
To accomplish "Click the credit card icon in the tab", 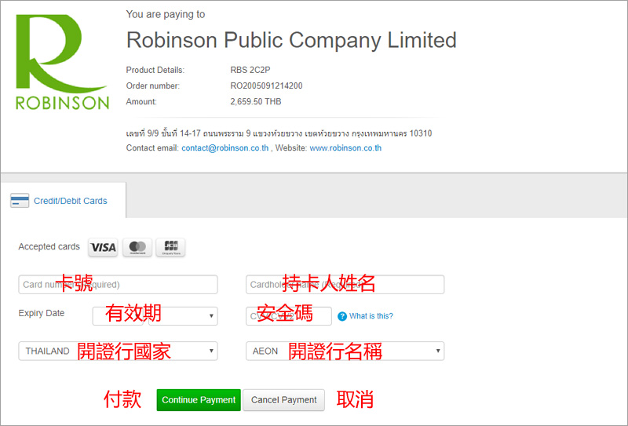I will tap(20, 201).
